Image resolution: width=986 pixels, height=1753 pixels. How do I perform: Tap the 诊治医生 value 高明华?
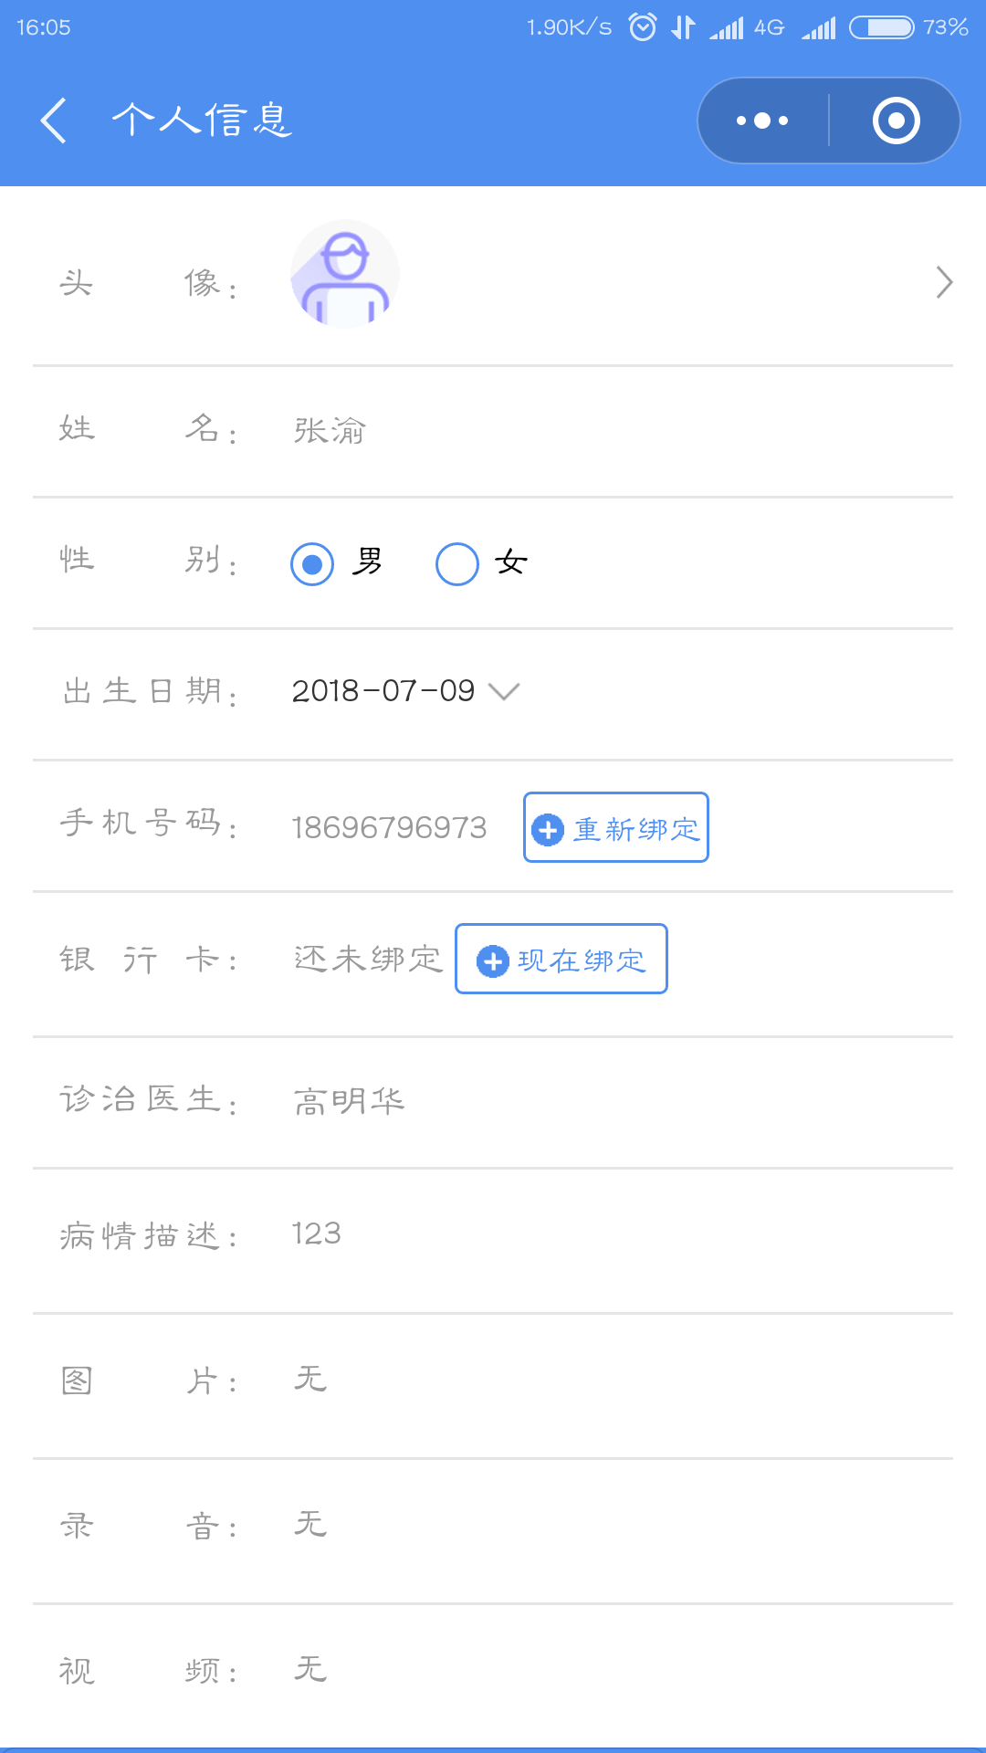point(349,1101)
